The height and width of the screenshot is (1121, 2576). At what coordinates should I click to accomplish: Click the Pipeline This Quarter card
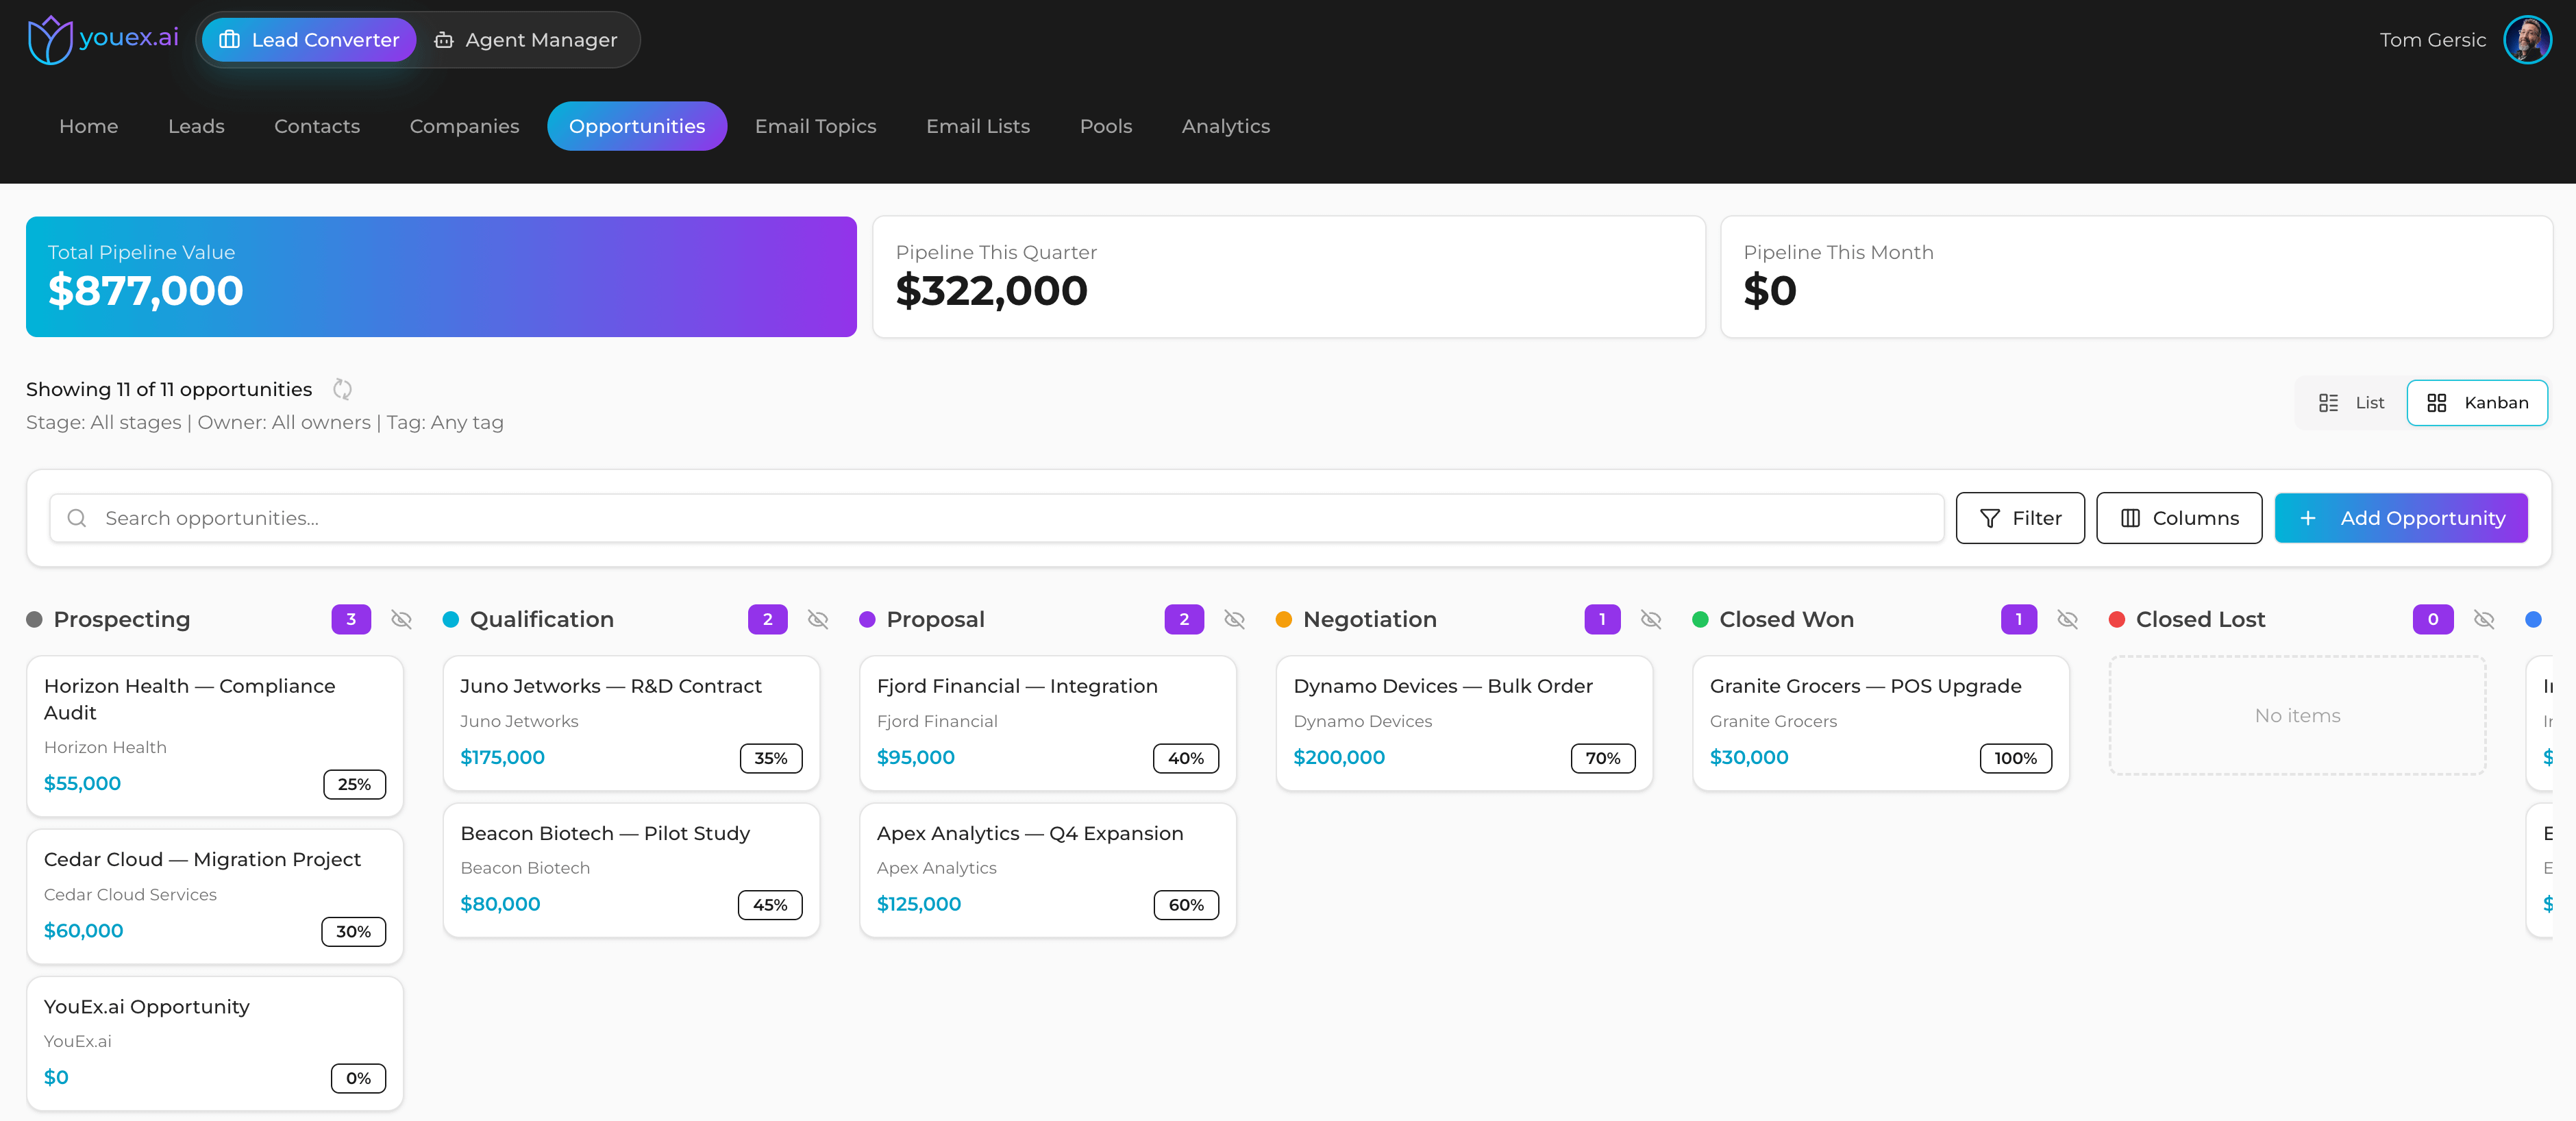tap(1289, 277)
